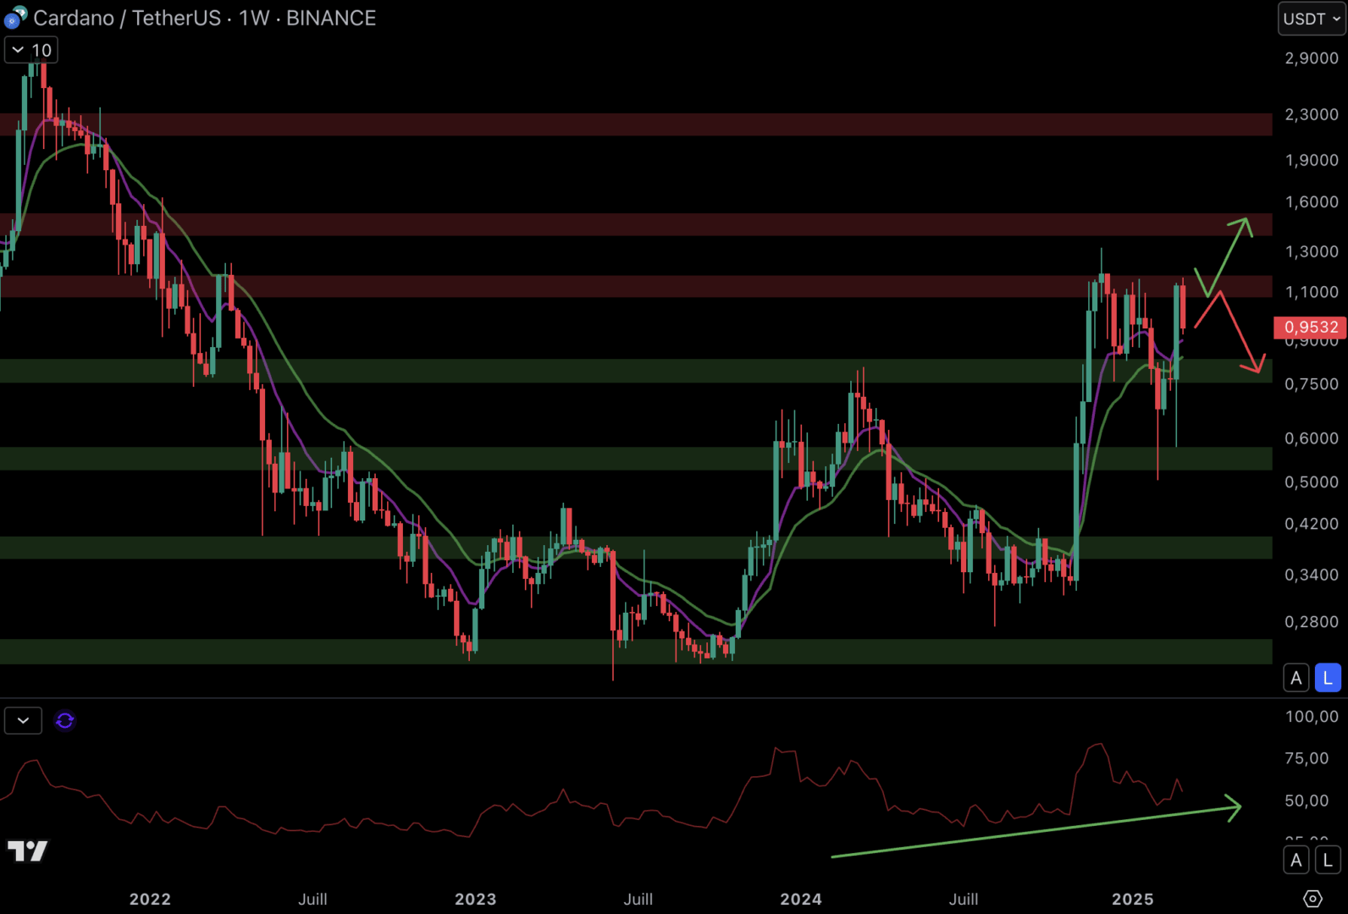Screen dimensions: 1348x914
Task: Toggle log scale L in indicator pane
Action: click(1327, 861)
